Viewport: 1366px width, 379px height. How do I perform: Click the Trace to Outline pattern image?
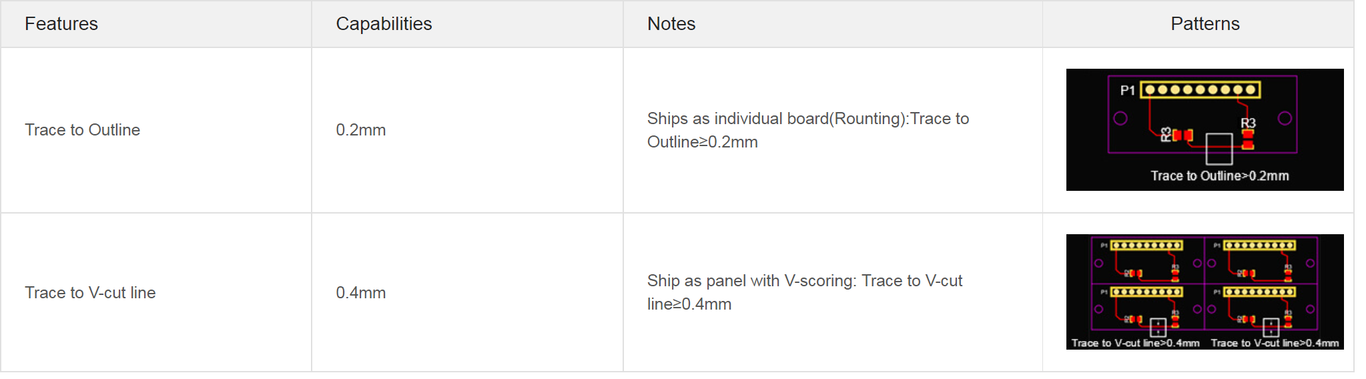1205,129
